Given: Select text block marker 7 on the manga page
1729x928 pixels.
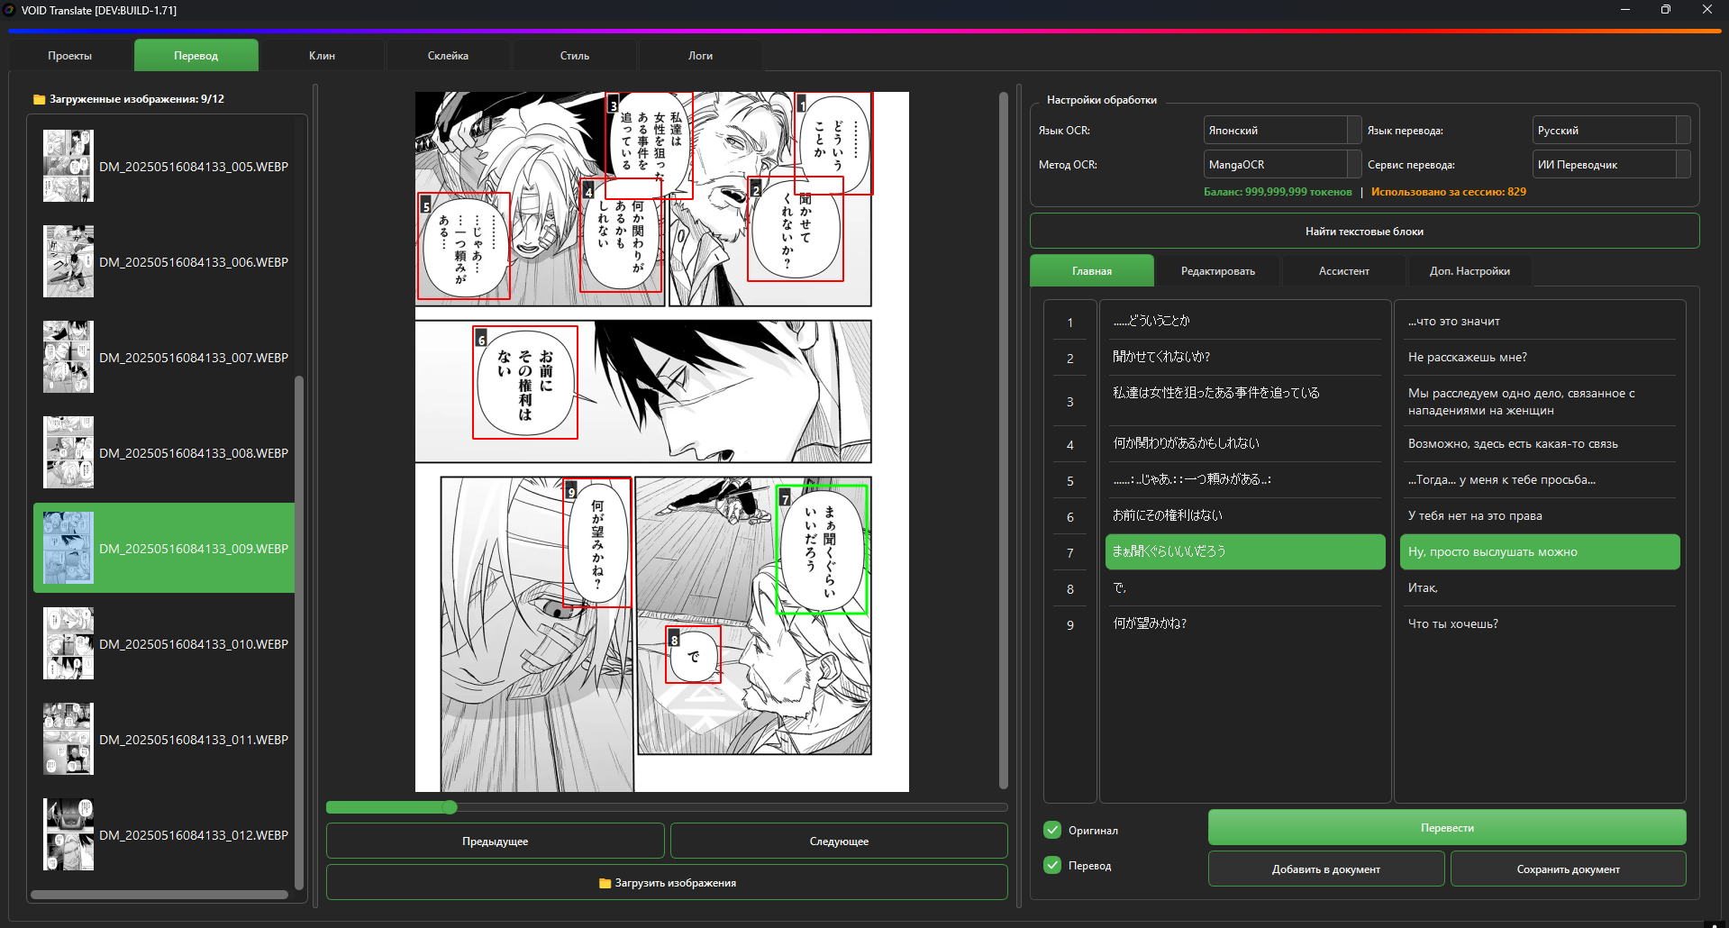Looking at the screenshot, I should tap(785, 498).
